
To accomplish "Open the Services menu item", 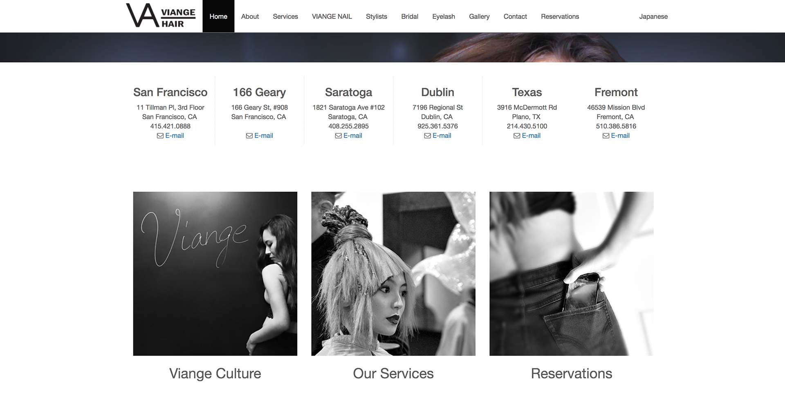I will (x=285, y=16).
